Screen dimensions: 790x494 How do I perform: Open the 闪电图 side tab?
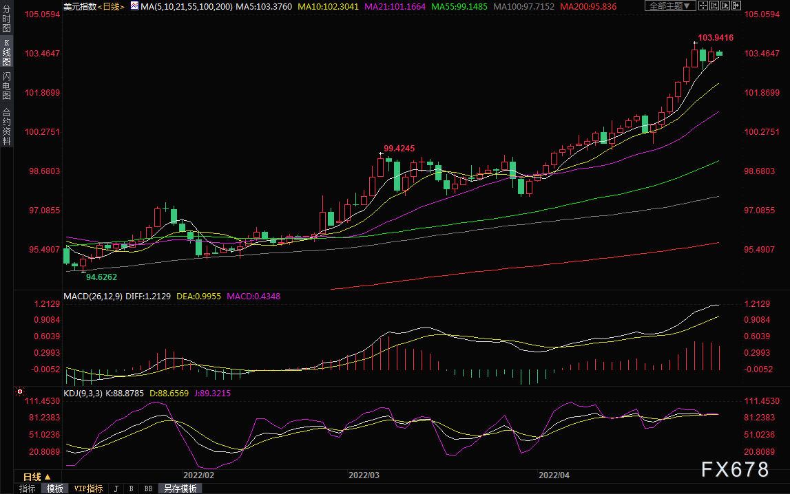pos(7,85)
